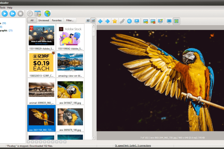Click the delete image icon with red X
This screenshot has width=224, height=149.
(x=153, y=21)
